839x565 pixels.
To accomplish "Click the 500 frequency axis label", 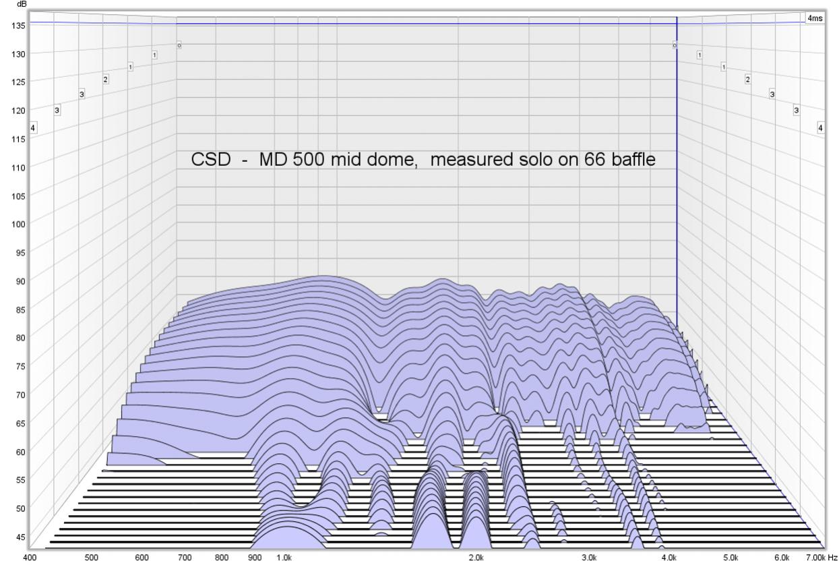I will pyautogui.click(x=92, y=558).
